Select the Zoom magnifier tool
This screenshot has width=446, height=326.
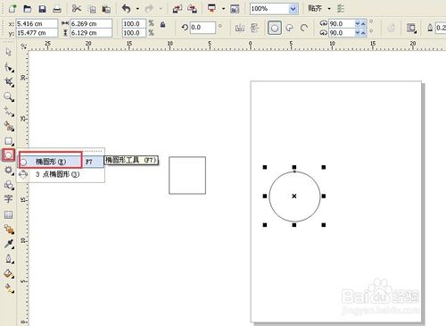9,96
